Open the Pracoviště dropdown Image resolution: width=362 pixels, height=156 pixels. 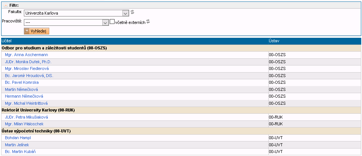tap(105, 22)
